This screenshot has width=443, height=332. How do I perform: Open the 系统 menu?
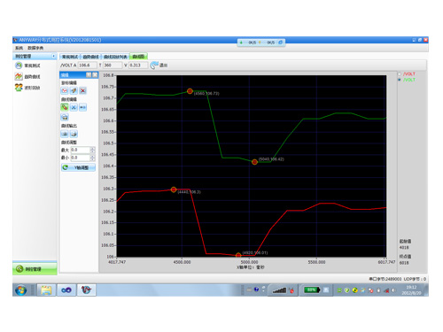point(19,48)
